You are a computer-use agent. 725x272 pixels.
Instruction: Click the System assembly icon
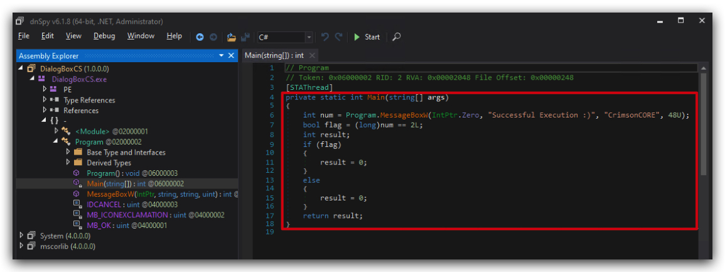coord(31,236)
